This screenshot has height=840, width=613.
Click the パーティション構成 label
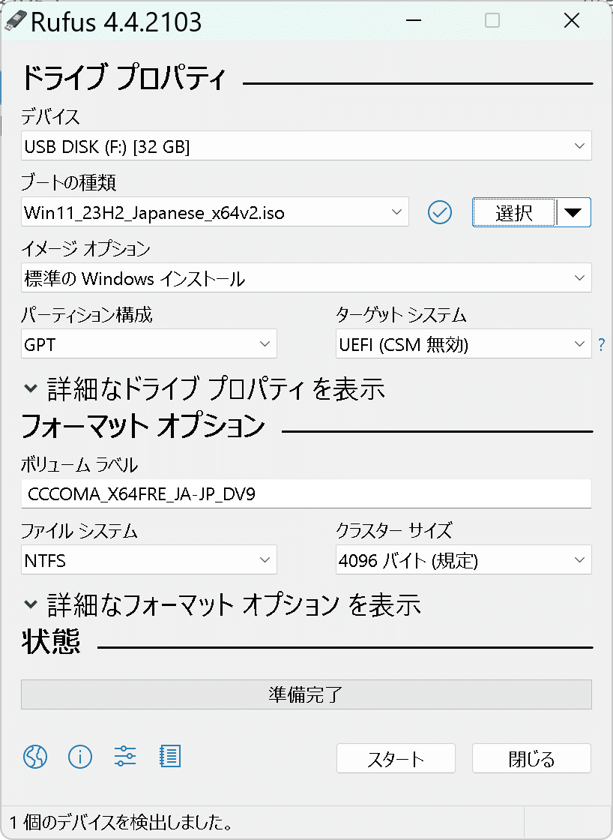(x=87, y=314)
